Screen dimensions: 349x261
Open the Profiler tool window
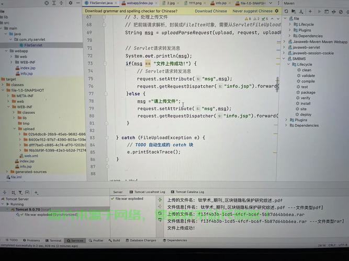[x=96, y=240]
